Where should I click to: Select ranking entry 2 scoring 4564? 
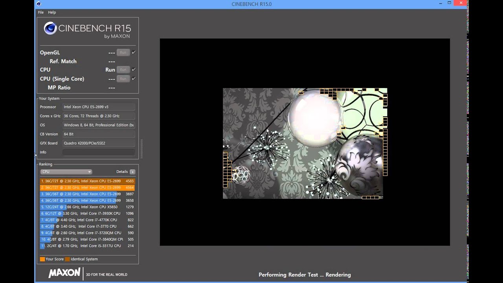point(87,187)
